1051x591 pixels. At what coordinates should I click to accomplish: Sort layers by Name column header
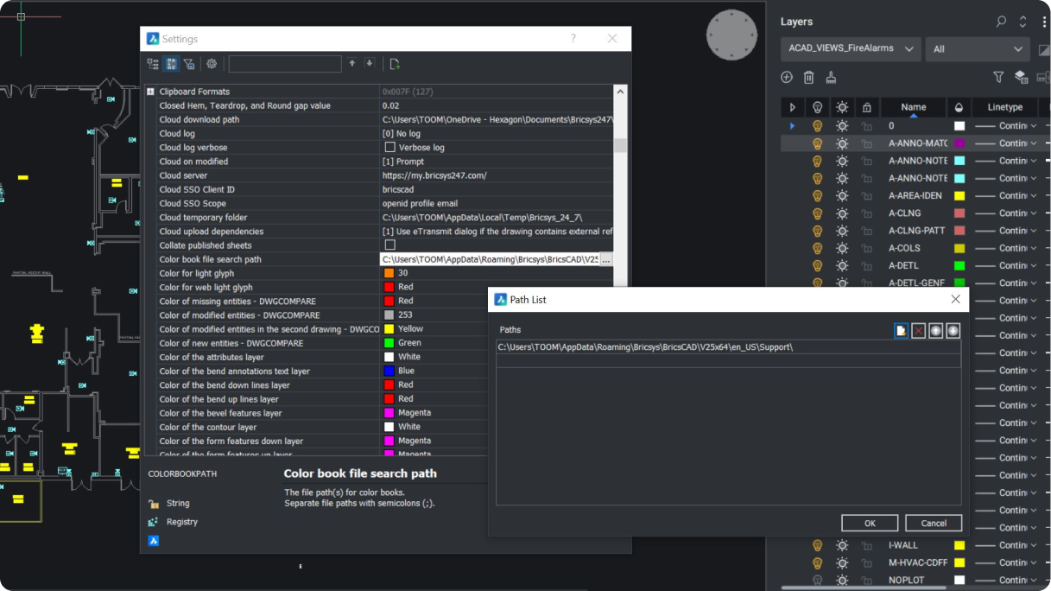pos(914,107)
